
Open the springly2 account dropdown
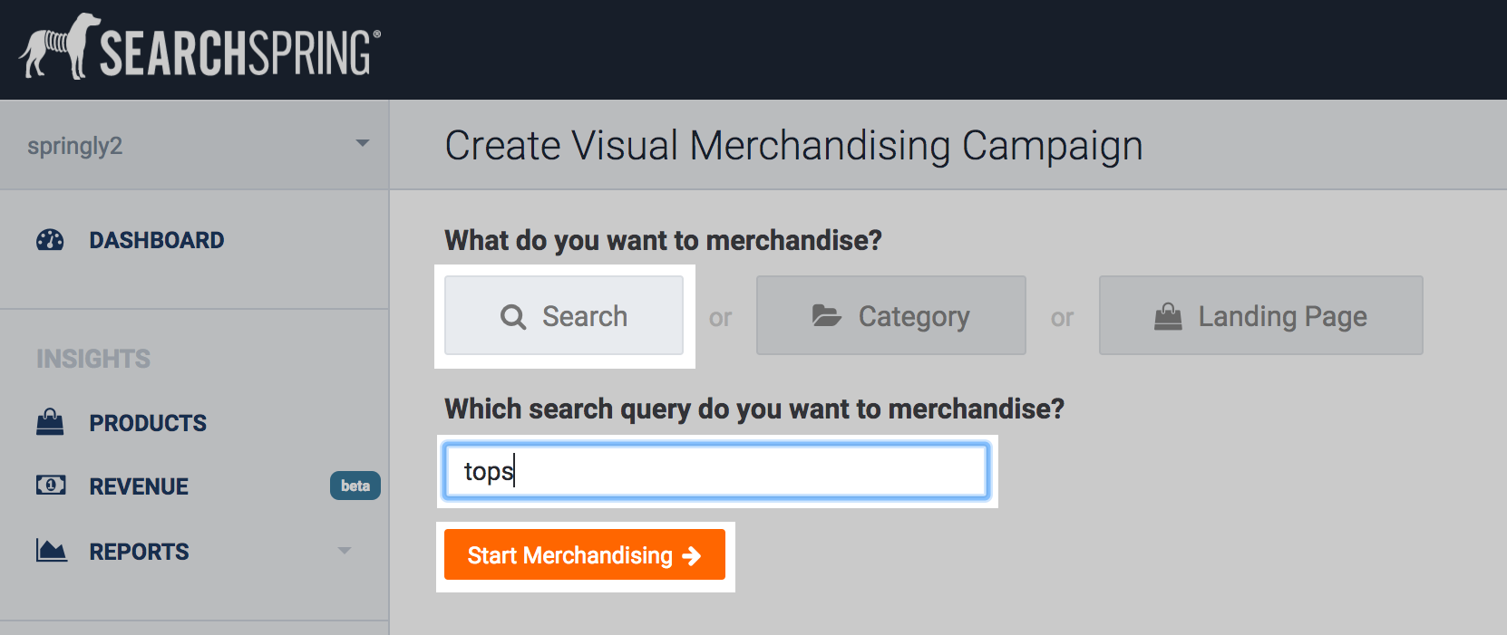[362, 144]
